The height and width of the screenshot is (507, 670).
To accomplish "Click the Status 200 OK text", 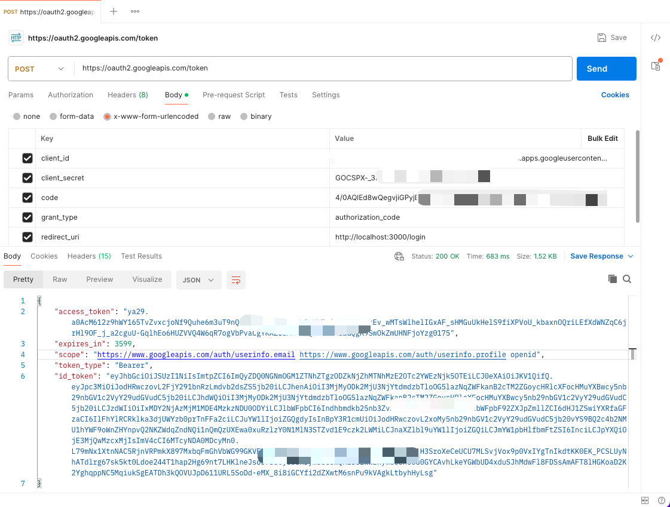I will pos(435,256).
